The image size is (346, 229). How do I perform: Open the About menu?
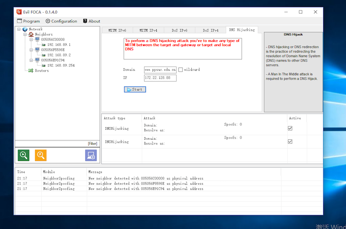click(91, 21)
